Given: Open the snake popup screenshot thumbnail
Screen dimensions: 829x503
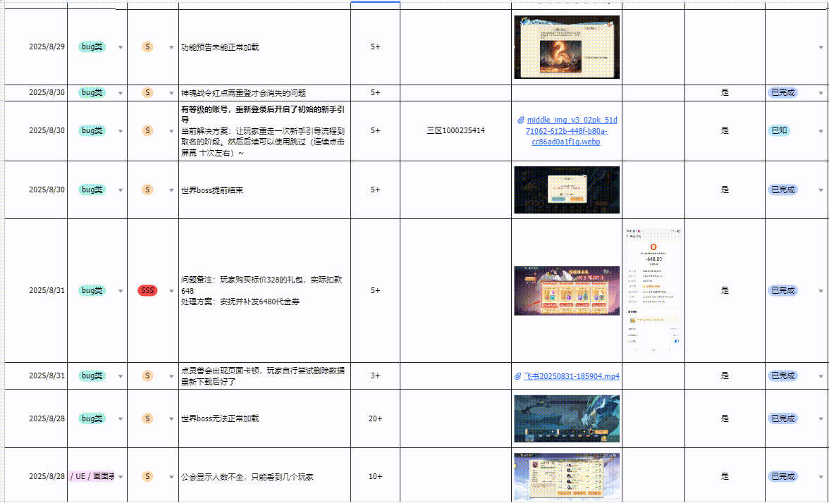Looking at the screenshot, I should 567,47.
